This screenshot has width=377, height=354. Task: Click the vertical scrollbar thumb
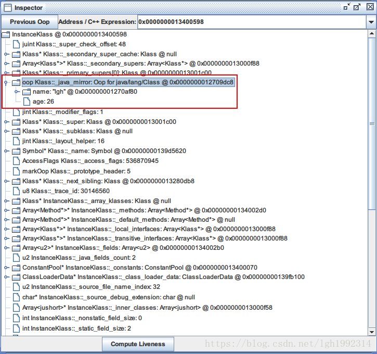point(372,123)
